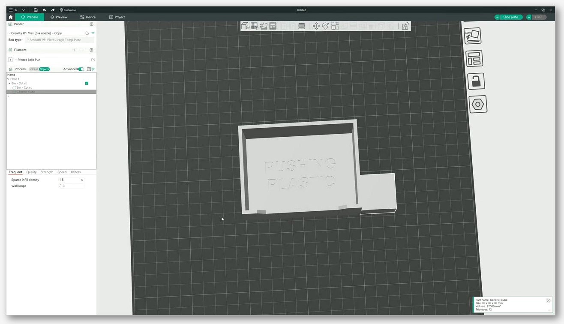Viewport: 564px width, 324px height.
Task: Close the Generic-Cube part info panel
Action: pyautogui.click(x=548, y=301)
